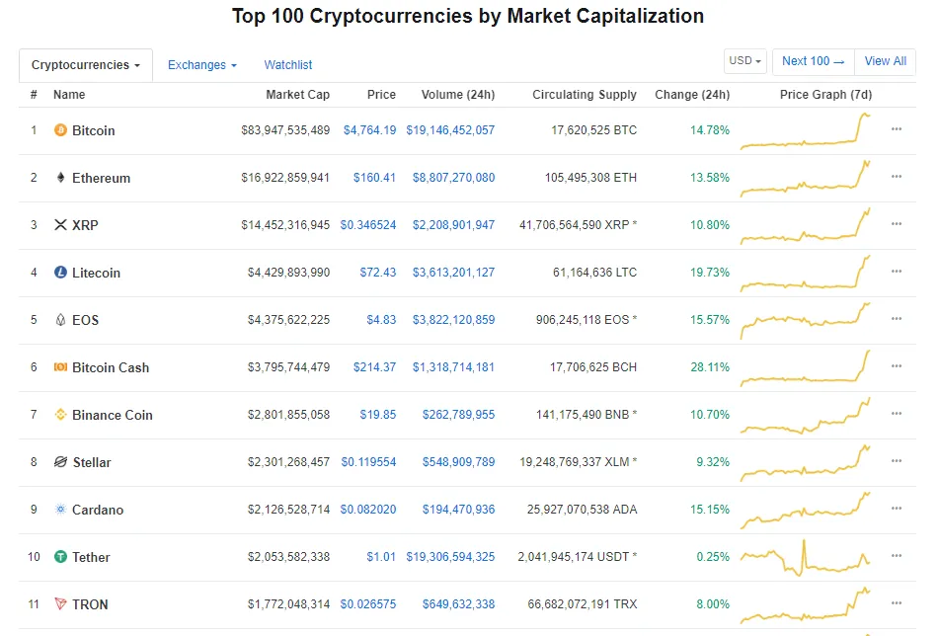Viewport: 939px width, 636px height.
Task: Click the Bitcoin coin logo icon
Action: click(60, 130)
